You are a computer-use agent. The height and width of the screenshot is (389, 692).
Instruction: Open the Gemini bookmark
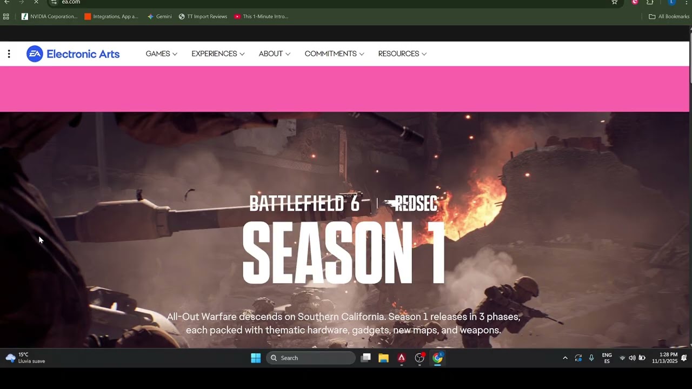159,17
